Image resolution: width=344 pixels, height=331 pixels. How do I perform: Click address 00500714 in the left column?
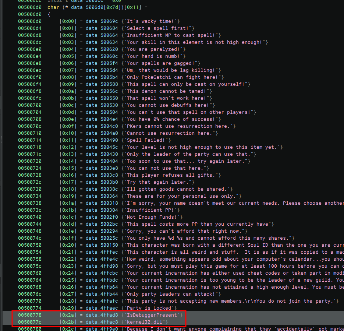pyautogui.click(x=30, y=140)
